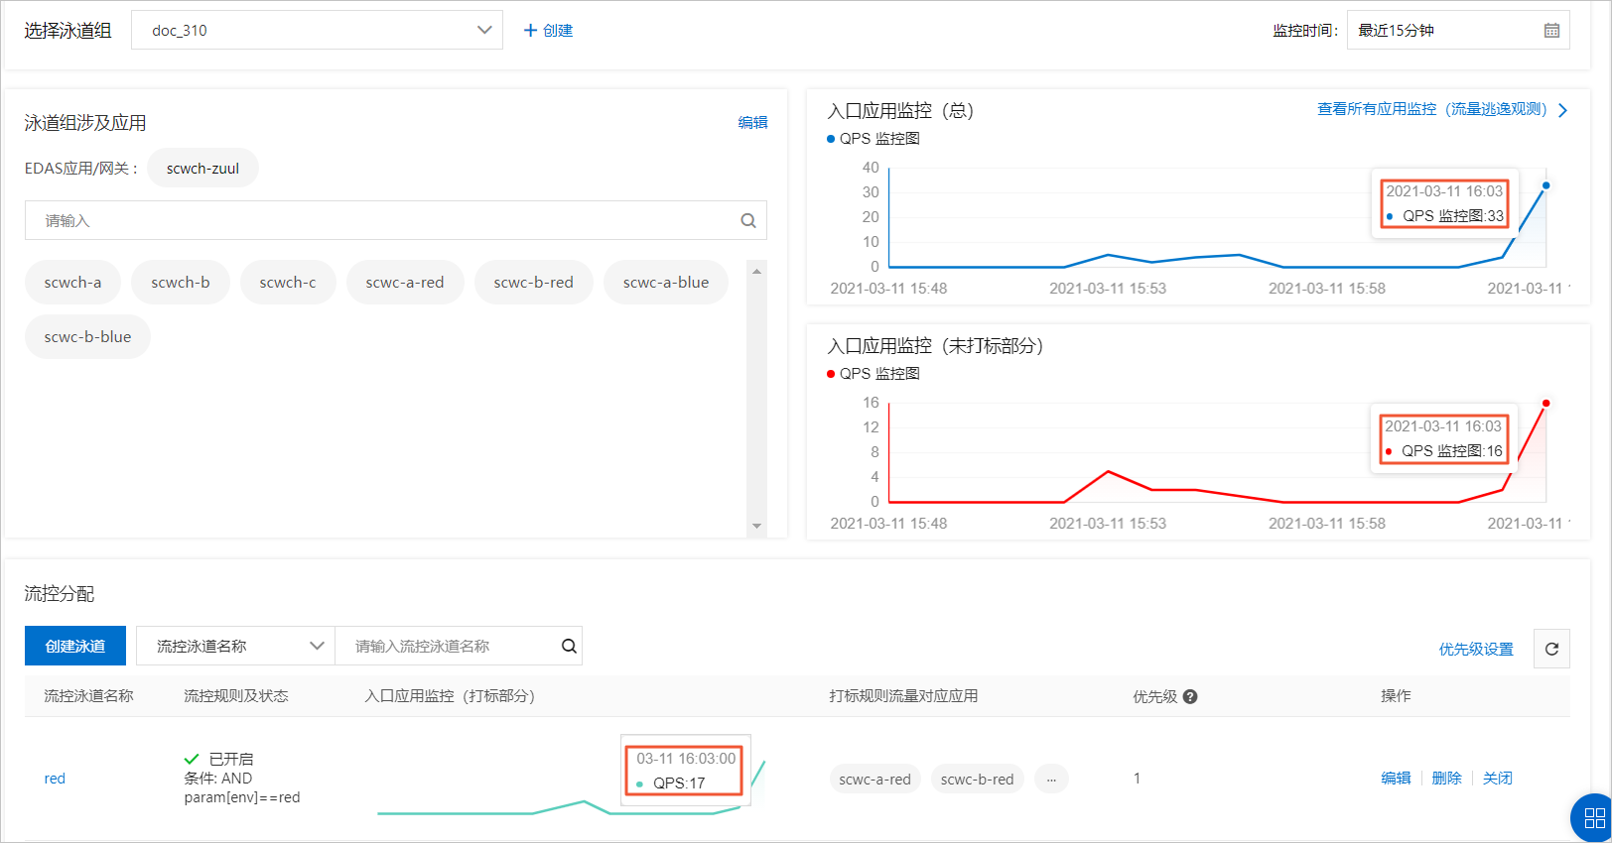Click the refresh icon in flow control section
The height and width of the screenshot is (843, 1612).
point(1551,649)
